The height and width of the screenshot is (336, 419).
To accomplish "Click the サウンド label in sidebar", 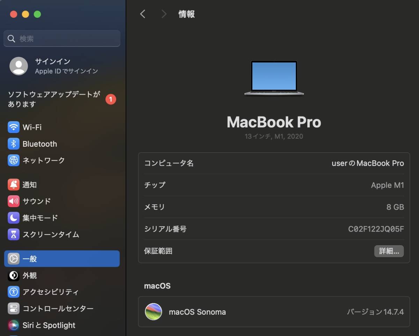I will pos(37,201).
